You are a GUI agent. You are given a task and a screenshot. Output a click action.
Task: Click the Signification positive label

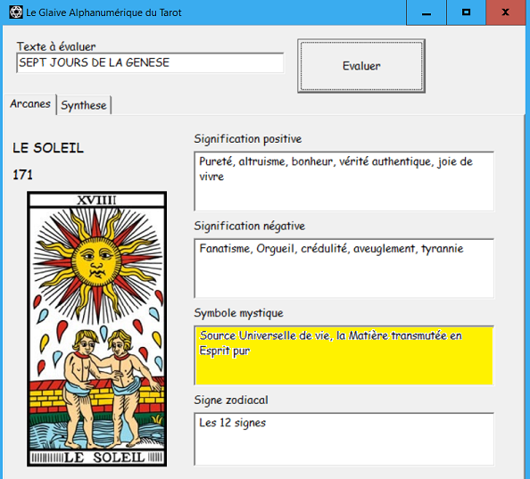tap(248, 139)
